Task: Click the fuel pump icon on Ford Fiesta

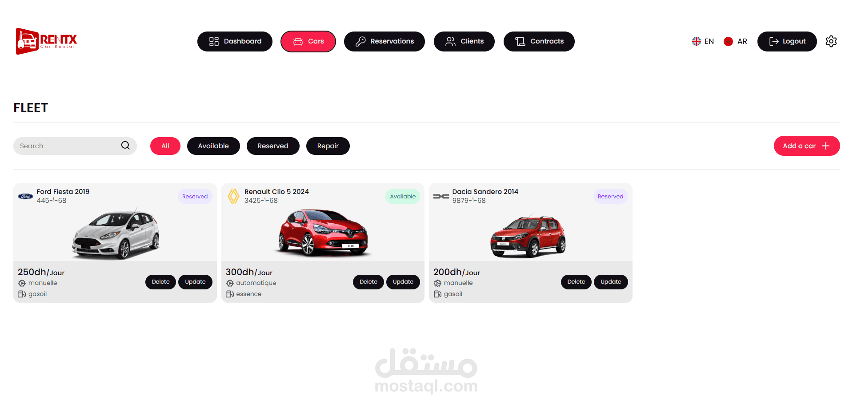Action: pyautogui.click(x=22, y=294)
